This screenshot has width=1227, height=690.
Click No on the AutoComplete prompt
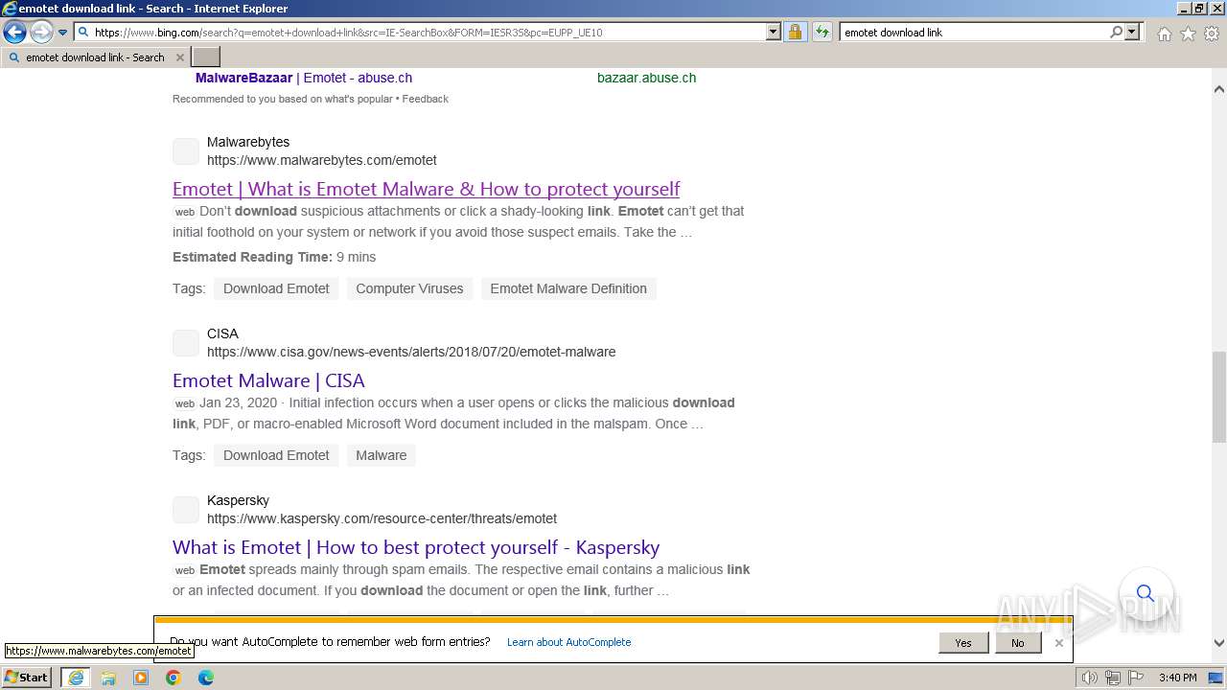click(x=1017, y=643)
